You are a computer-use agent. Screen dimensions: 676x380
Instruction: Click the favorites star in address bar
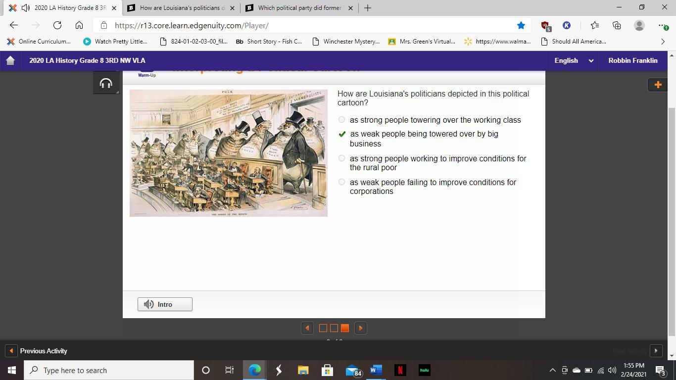pyautogui.click(x=521, y=25)
